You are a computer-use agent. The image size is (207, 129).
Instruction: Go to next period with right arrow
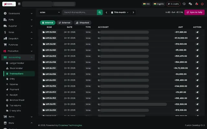click(x=133, y=12)
